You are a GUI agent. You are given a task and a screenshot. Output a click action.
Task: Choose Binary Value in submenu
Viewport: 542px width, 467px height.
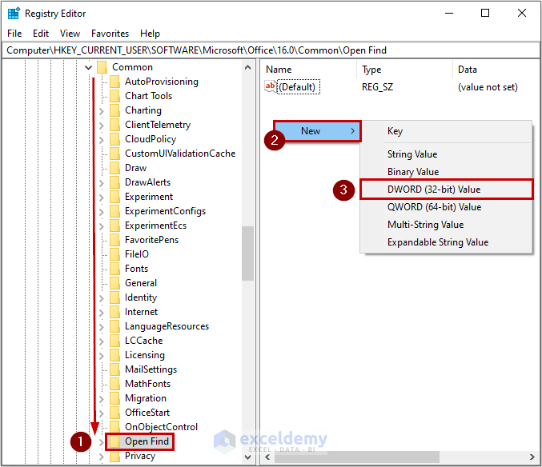coord(446,172)
